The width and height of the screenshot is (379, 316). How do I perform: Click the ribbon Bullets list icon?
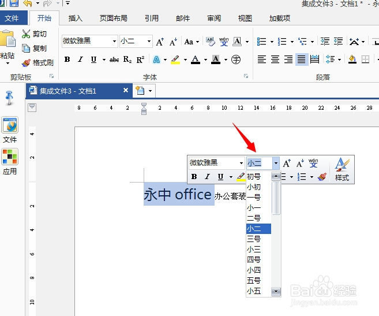pyautogui.click(x=261, y=42)
